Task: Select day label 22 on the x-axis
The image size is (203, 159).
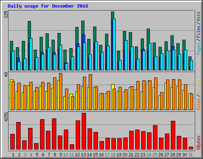Action: (137, 155)
